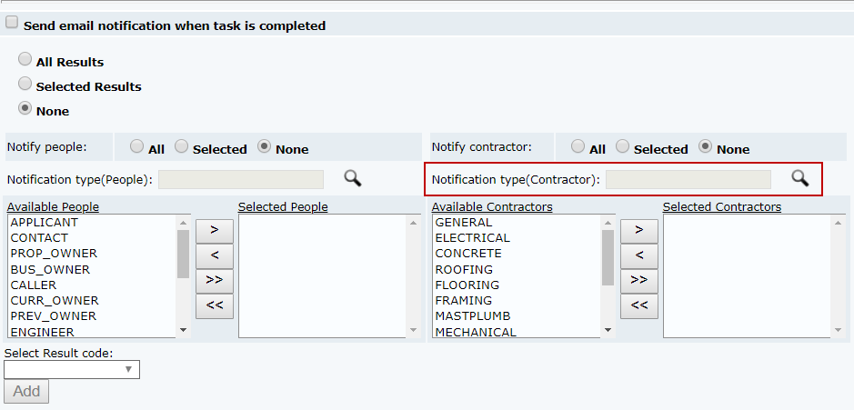This screenshot has height=410, width=854.
Task: Enable email notification when task is completed
Action: tap(12, 24)
